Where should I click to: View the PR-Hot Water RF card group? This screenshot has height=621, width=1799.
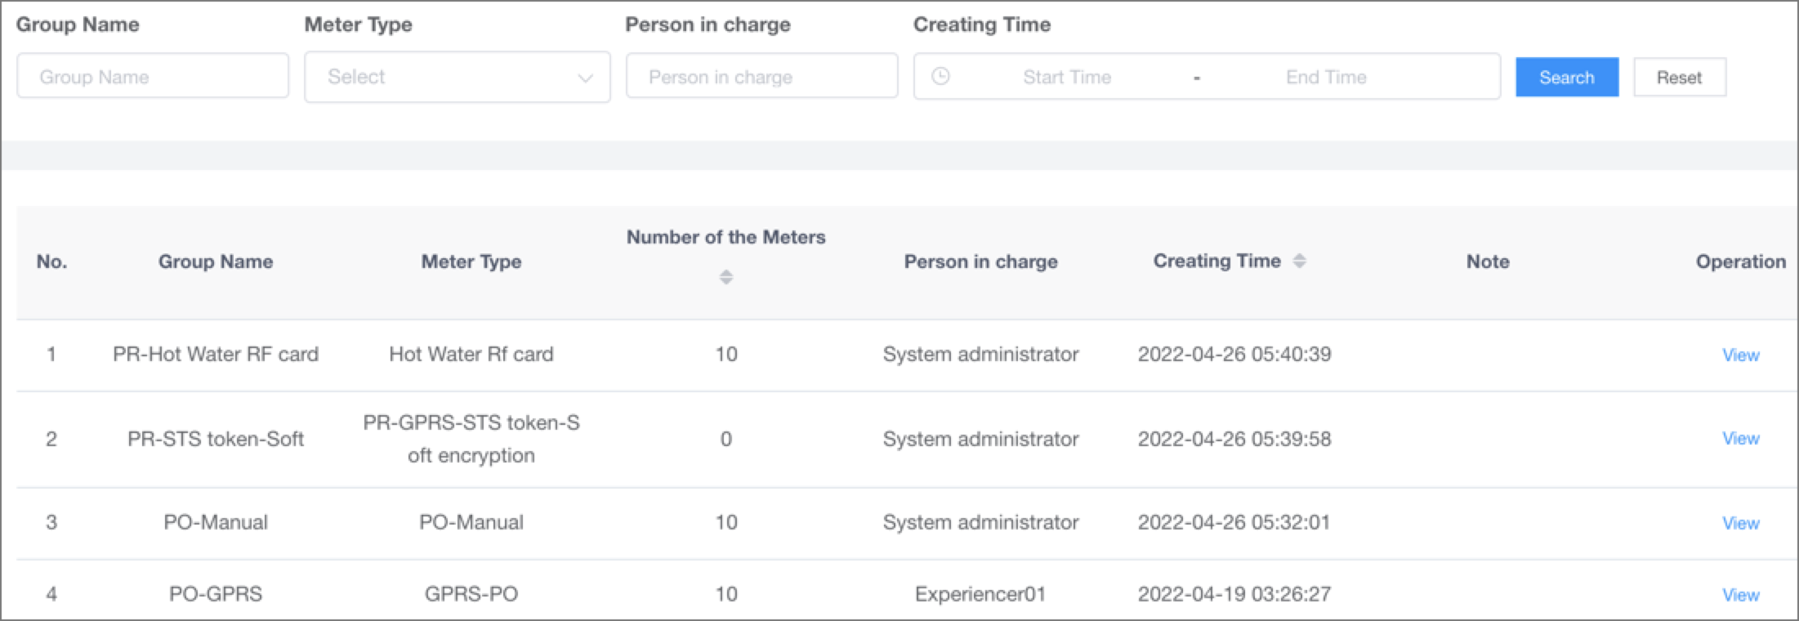click(x=1740, y=355)
